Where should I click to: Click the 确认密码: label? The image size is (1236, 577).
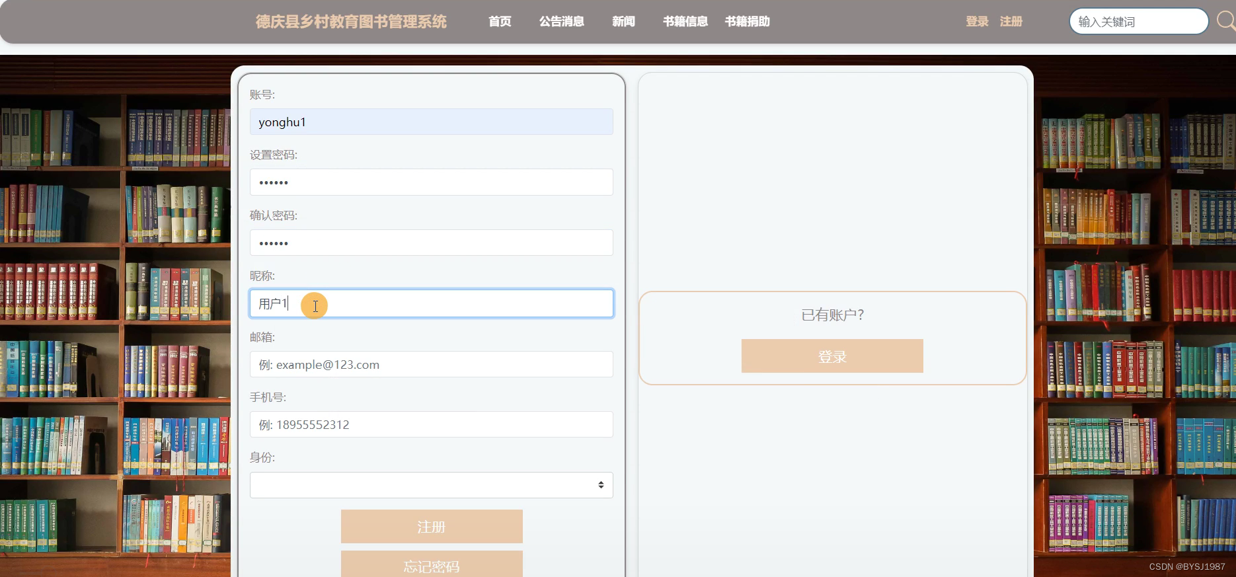274,215
